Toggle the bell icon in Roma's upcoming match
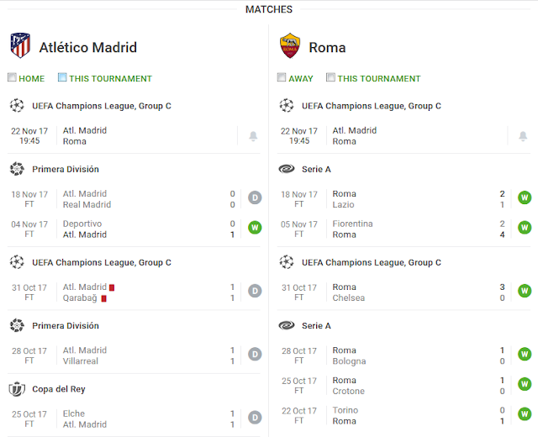Viewport: 538px width, 437px height. [523, 136]
